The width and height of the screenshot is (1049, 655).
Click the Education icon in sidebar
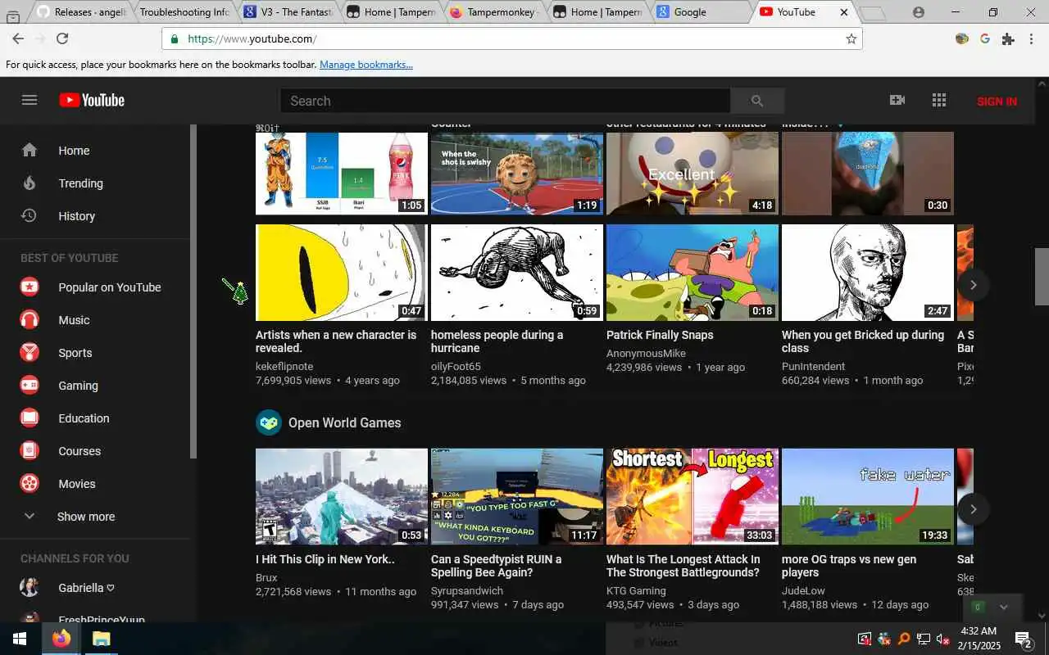point(30,418)
